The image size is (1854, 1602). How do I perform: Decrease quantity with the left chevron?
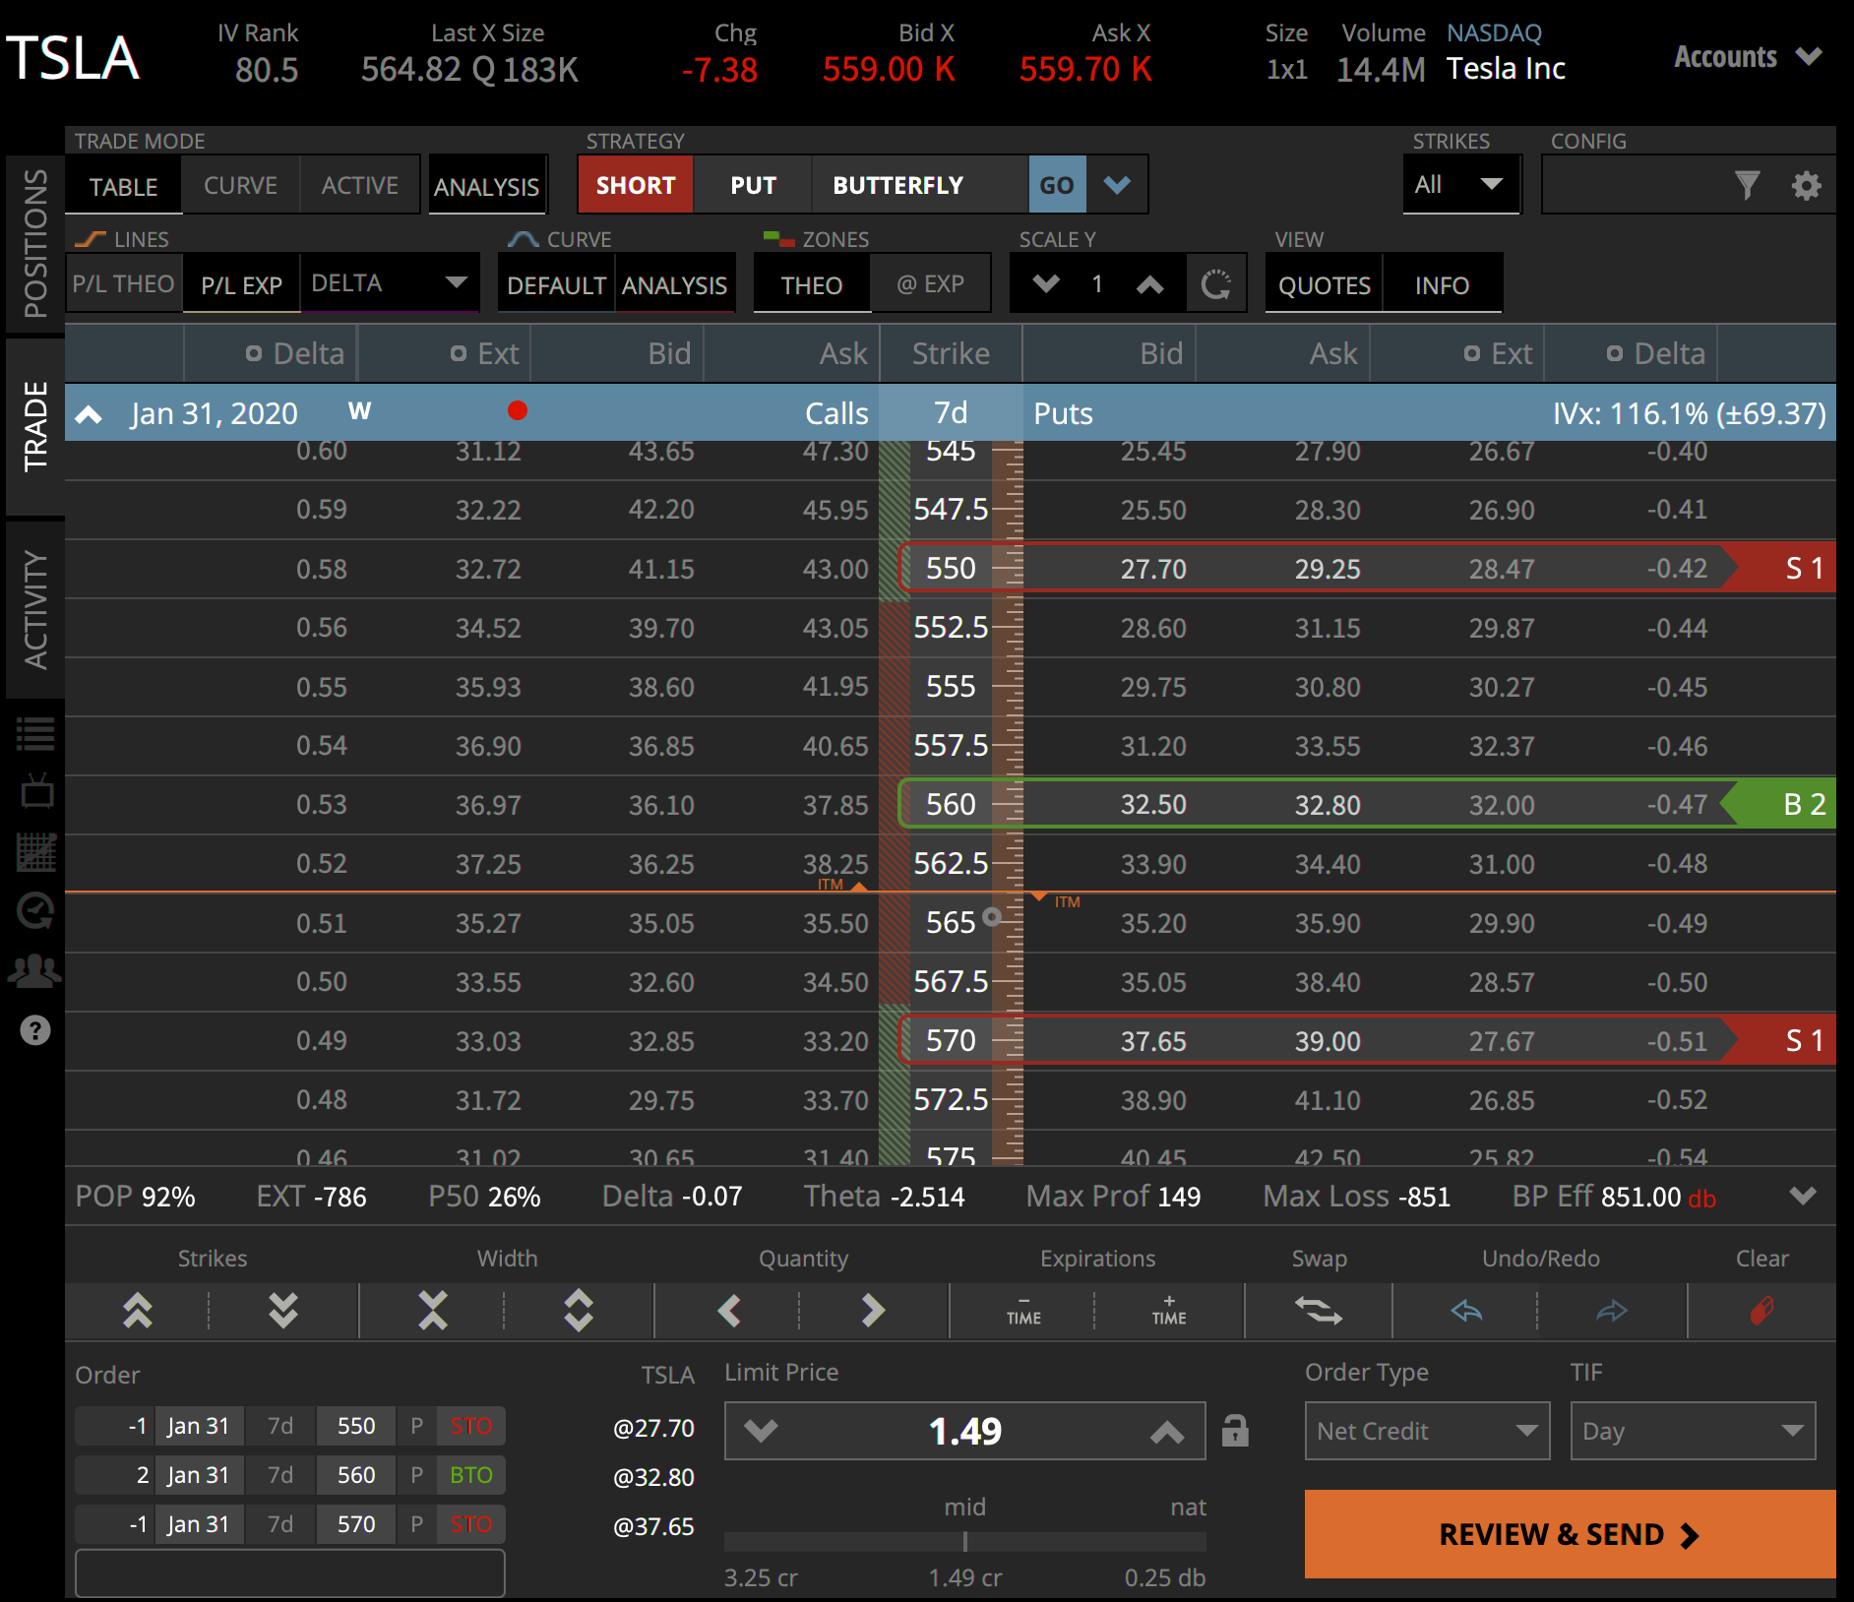(x=729, y=1311)
